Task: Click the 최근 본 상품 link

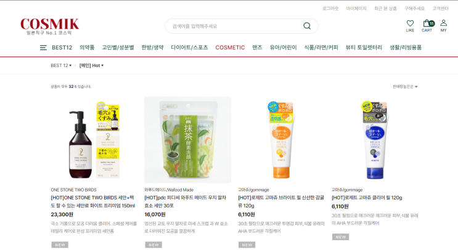Action: pyautogui.click(x=385, y=9)
